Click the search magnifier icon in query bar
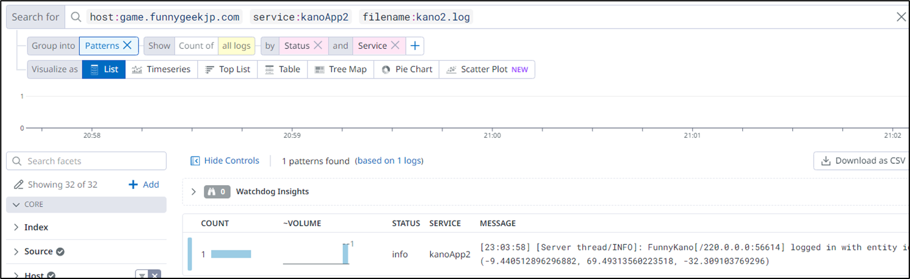Screen dimensions: 910x279 (76, 17)
